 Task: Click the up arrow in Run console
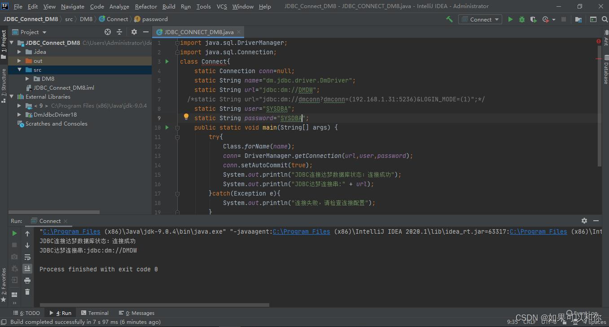point(27,233)
